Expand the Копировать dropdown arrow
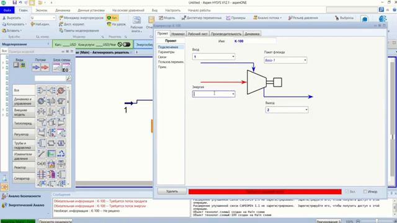Viewport: 397px width, 223px height. tap(26, 24)
